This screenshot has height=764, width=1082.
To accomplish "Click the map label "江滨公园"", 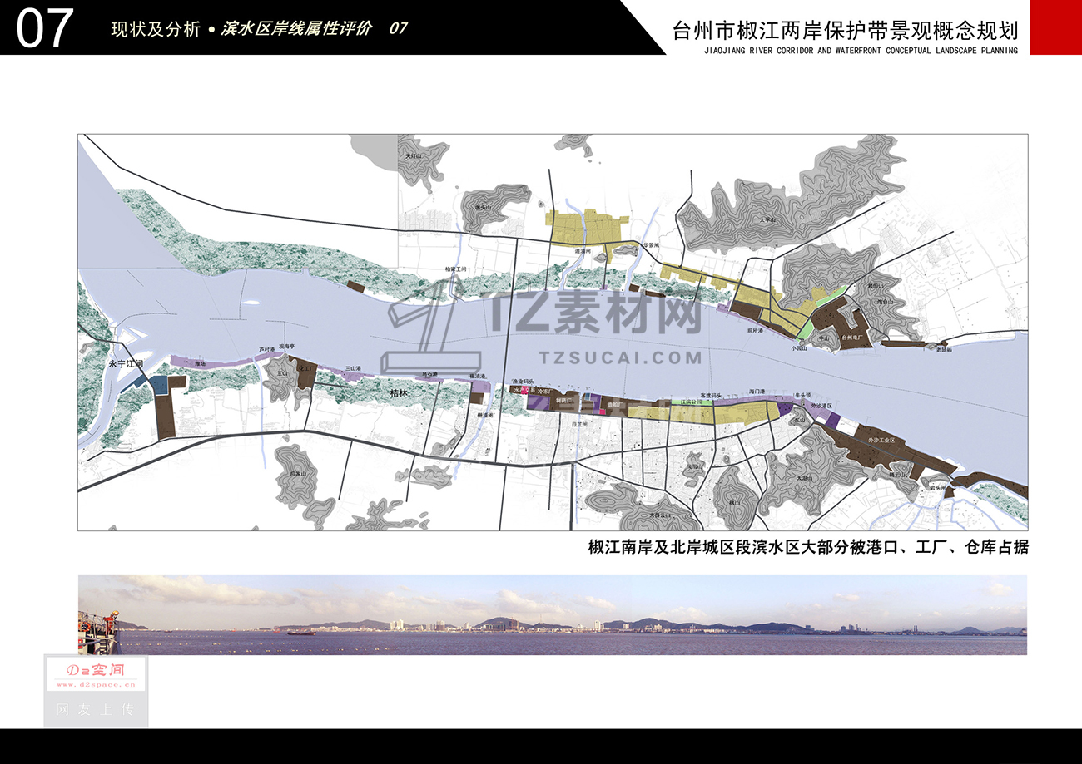I will pyautogui.click(x=692, y=402).
